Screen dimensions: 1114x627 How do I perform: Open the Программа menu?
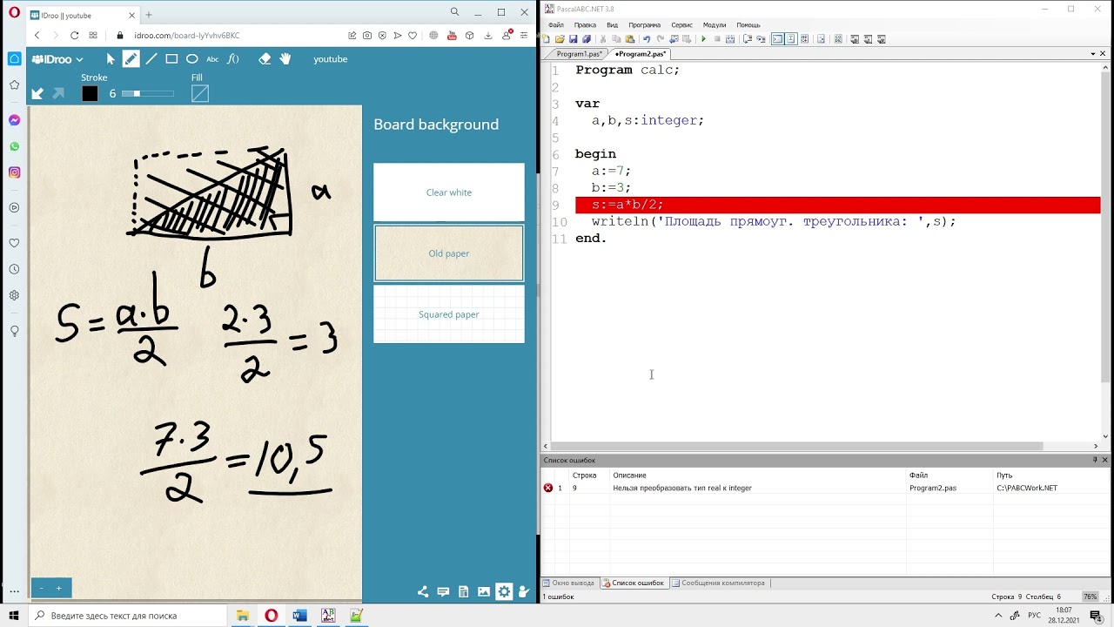[644, 25]
